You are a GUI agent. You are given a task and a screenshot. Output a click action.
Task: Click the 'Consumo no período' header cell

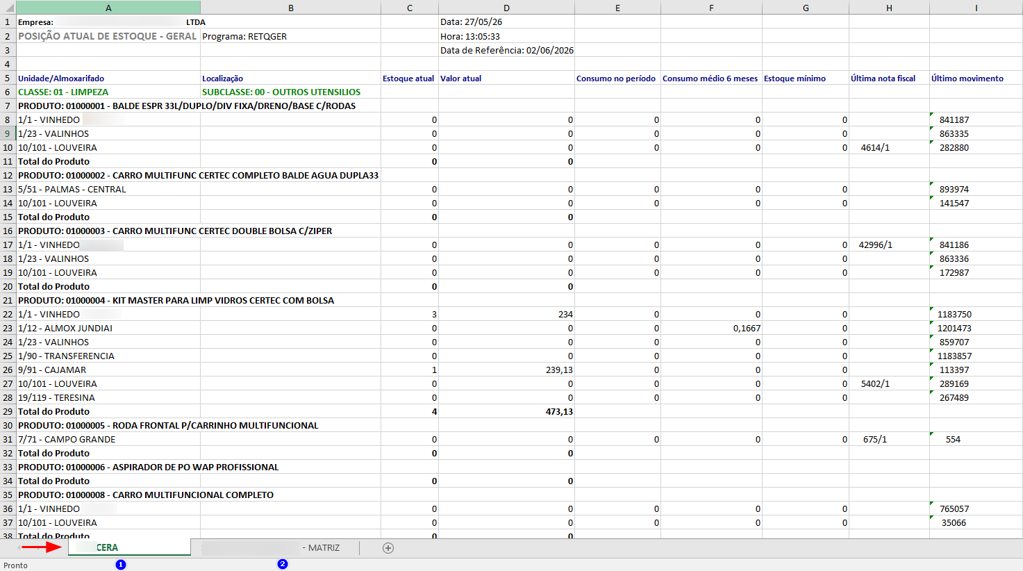[x=617, y=78]
